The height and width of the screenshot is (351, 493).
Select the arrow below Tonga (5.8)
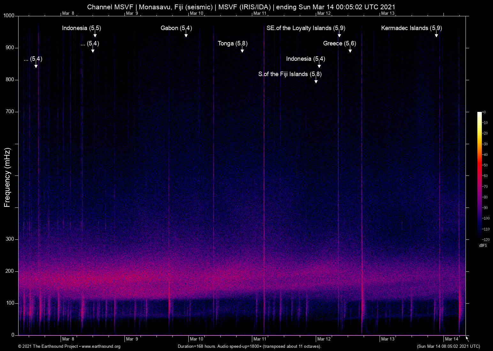pyautogui.click(x=242, y=50)
